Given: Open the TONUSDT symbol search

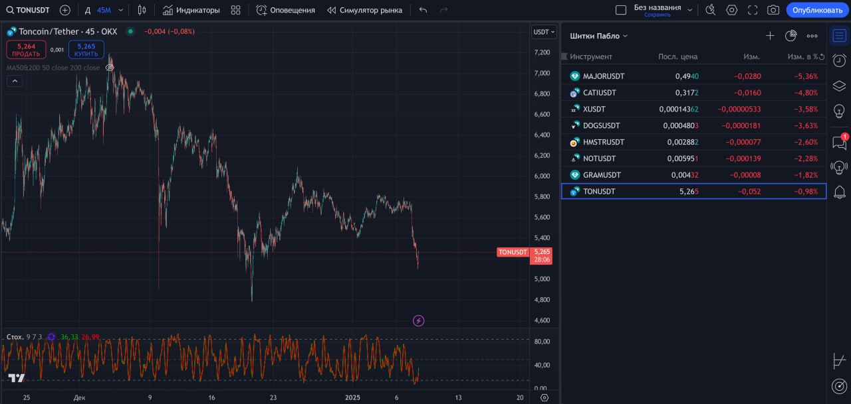Looking at the screenshot, I should tap(28, 10).
